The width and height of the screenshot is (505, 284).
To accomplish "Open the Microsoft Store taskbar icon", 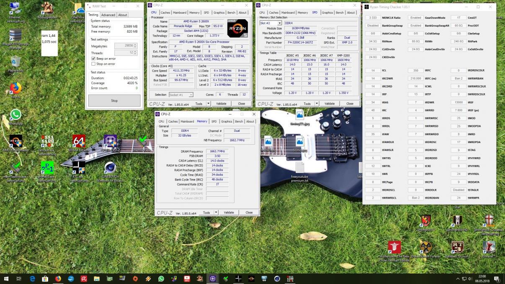I will 45,279.
